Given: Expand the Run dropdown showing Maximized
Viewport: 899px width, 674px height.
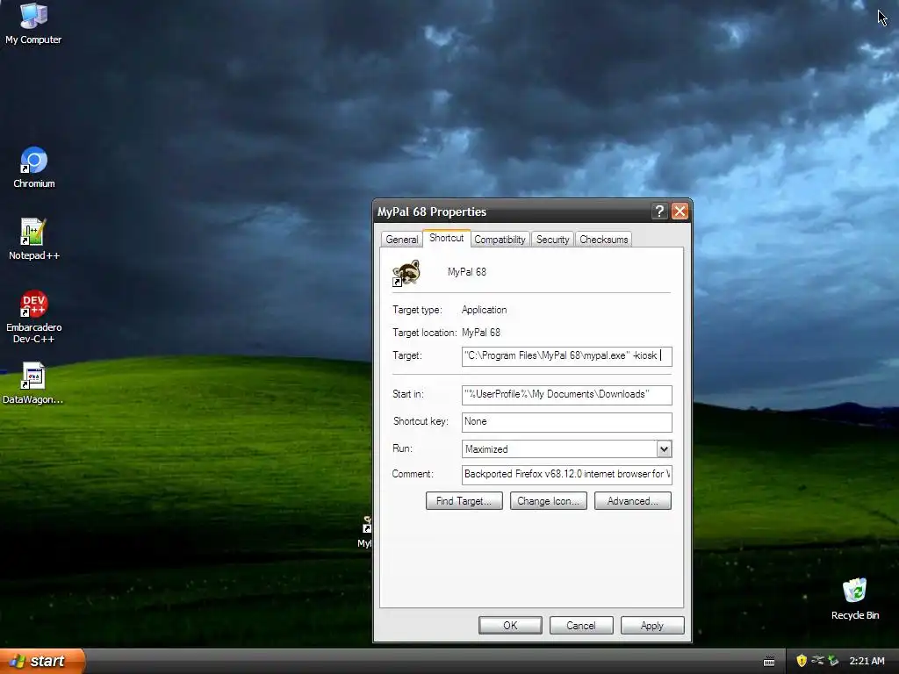Looking at the screenshot, I should click(x=664, y=448).
